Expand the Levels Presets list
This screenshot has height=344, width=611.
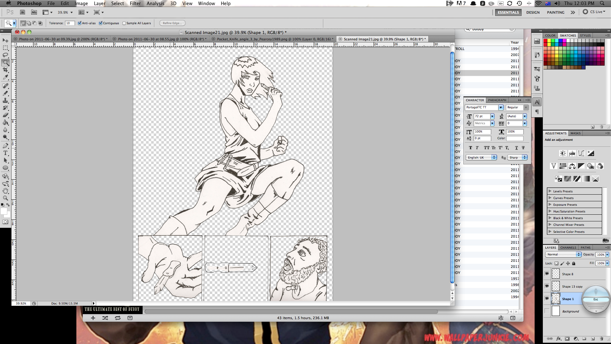[550, 191]
